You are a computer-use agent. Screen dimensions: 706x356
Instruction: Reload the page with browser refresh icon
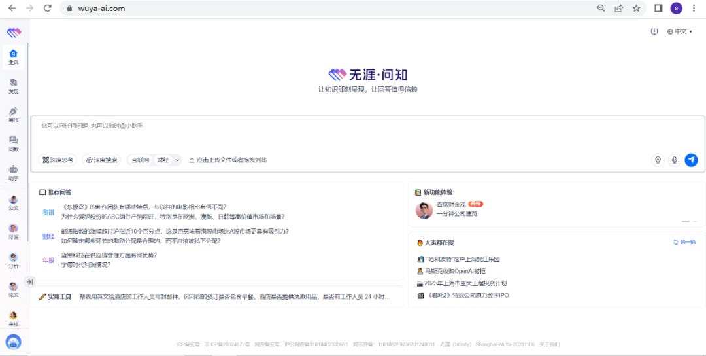pyautogui.click(x=47, y=8)
